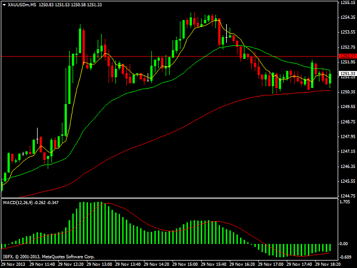The image size is (357, 268).
Task: Select the OHLC values 1250.83 1251.53 1250.58 1251.33
Action: (70, 5)
